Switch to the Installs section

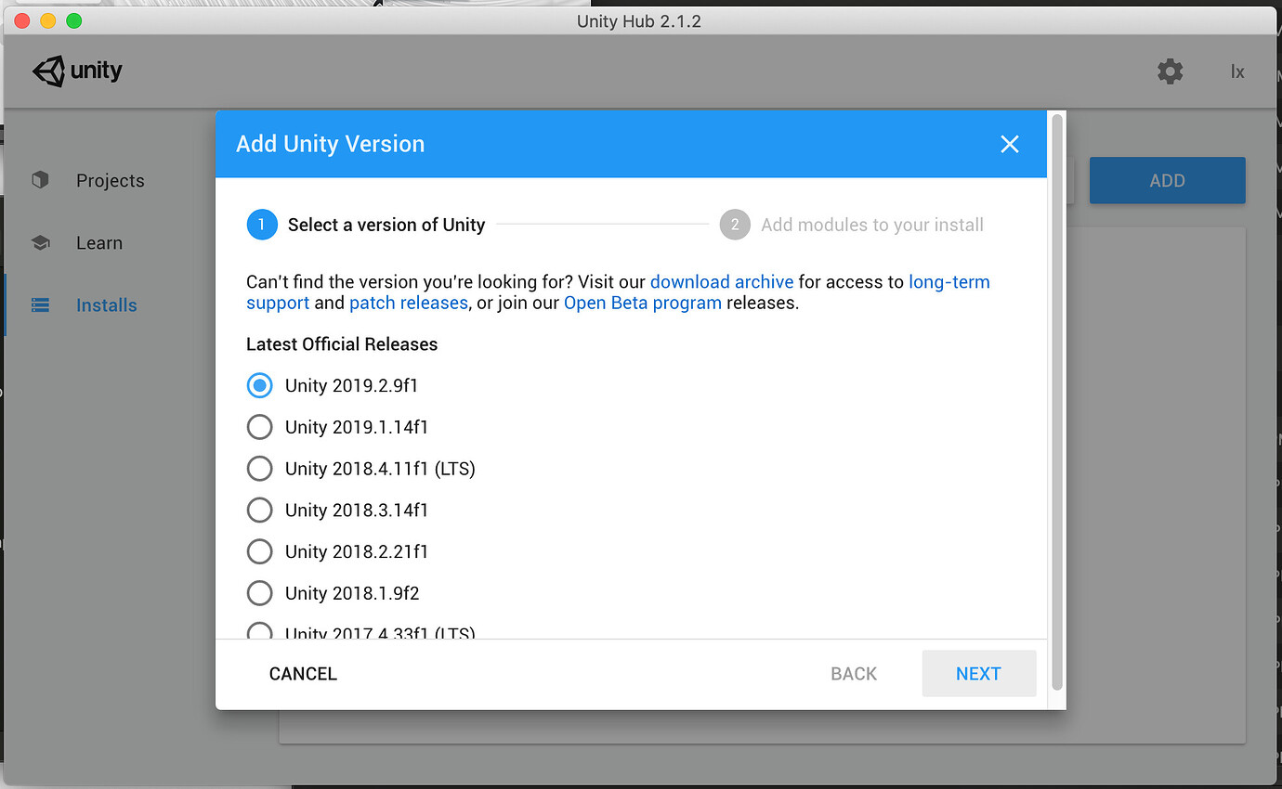click(x=106, y=304)
